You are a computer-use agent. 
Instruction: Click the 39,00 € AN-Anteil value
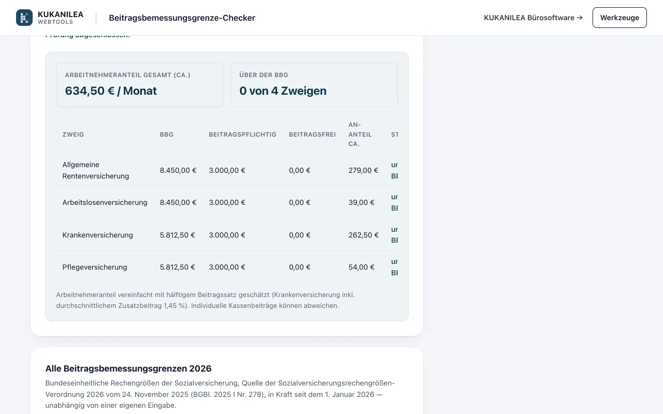pyautogui.click(x=362, y=202)
